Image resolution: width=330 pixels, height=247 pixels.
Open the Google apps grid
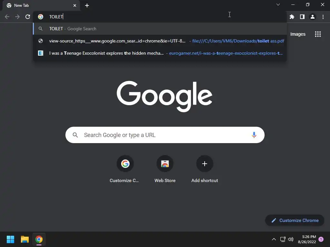tap(318, 34)
